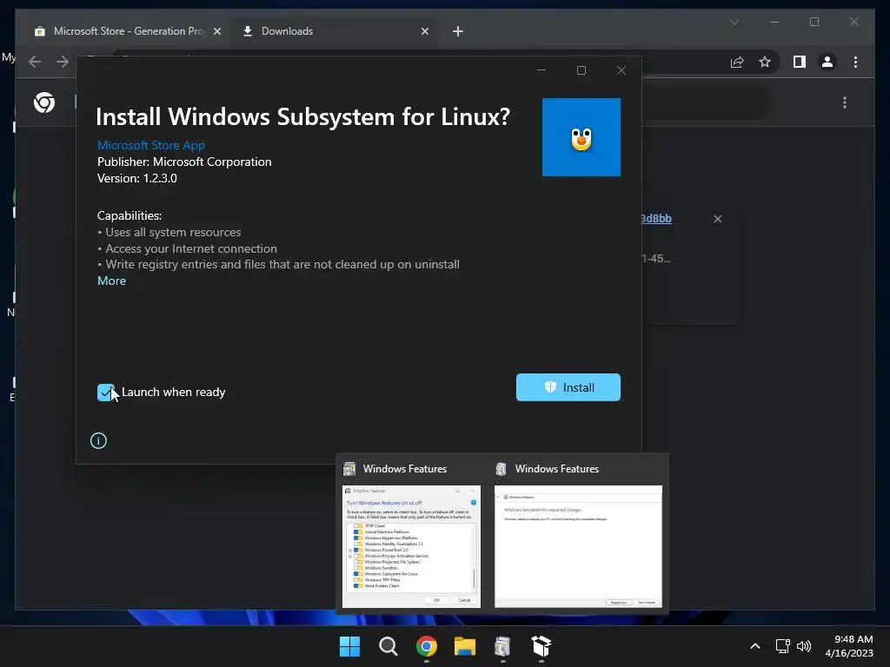Click the App Installer taskbar icon

(x=541, y=646)
